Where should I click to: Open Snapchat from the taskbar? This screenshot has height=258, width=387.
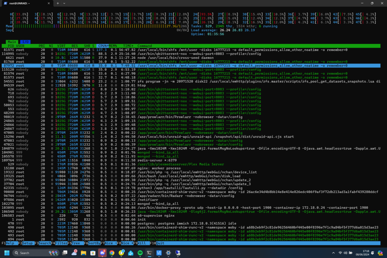121,253
